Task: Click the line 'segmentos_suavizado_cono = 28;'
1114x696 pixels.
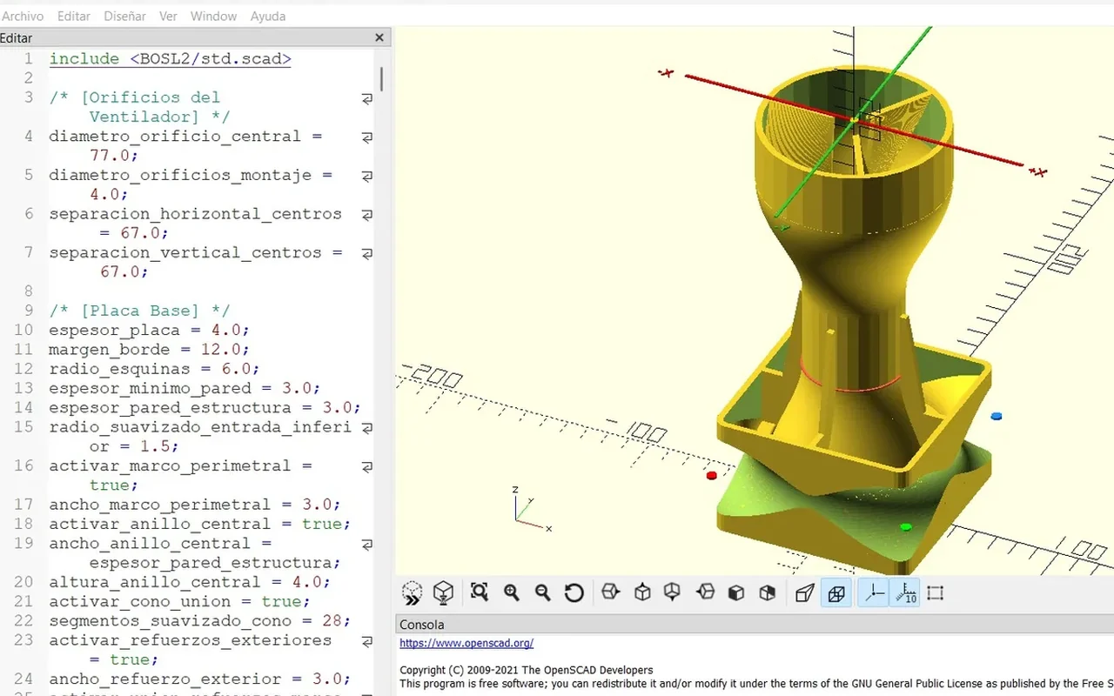Action: [x=200, y=620]
